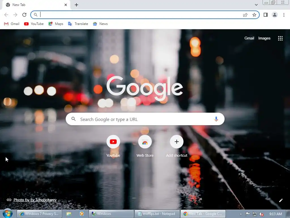Close the New Tab tab
This screenshot has height=218, width=290.
click(x=66, y=5)
